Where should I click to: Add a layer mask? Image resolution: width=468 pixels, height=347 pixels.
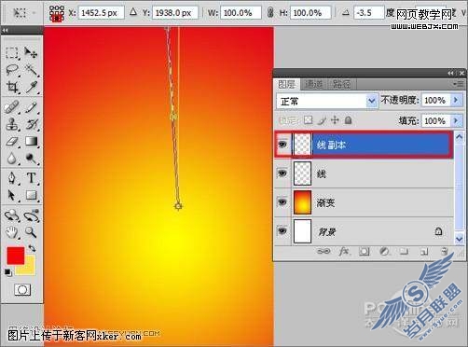(365, 251)
